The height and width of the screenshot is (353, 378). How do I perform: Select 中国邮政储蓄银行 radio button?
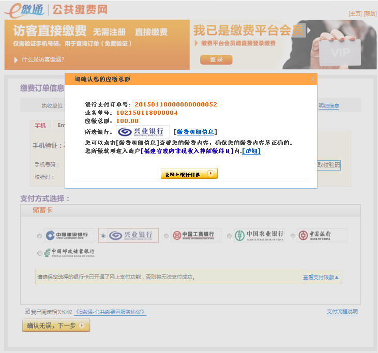(x=39, y=253)
